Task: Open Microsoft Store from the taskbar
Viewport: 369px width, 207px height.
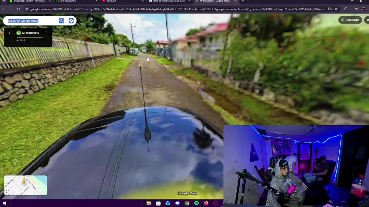Action: tap(158, 203)
